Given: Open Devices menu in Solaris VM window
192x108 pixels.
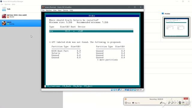Looking at the screenshot, I should tap(65, 10).
